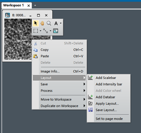Open dropdown arrow beside text tool
Screen dimensions: 141x133
pos(61,23)
